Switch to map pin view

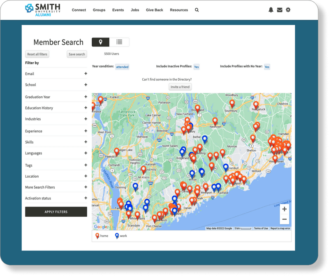[x=100, y=42]
